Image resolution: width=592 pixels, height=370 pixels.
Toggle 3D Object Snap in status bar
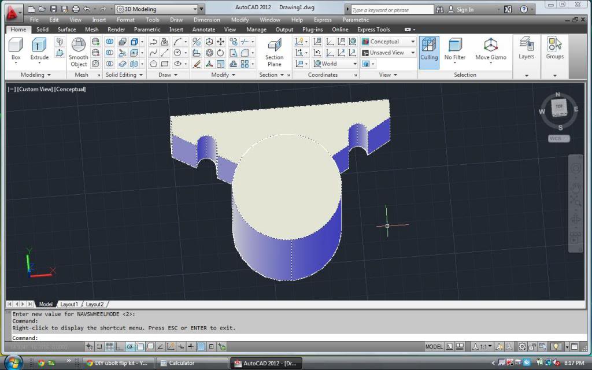(150, 347)
